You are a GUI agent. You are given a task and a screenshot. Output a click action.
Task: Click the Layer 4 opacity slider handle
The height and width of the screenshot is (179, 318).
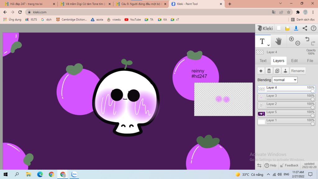(x=312, y=91)
